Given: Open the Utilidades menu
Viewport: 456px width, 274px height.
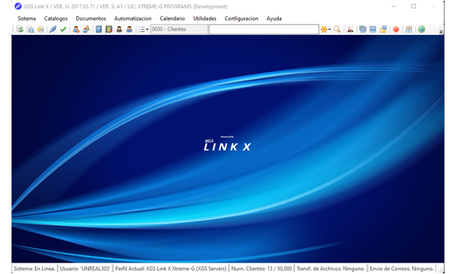Looking at the screenshot, I should click(x=204, y=18).
